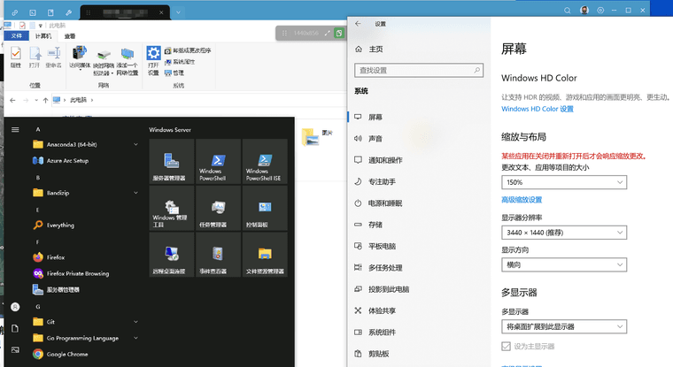Open the 事件查看器 tile

pyautogui.click(x=218, y=255)
